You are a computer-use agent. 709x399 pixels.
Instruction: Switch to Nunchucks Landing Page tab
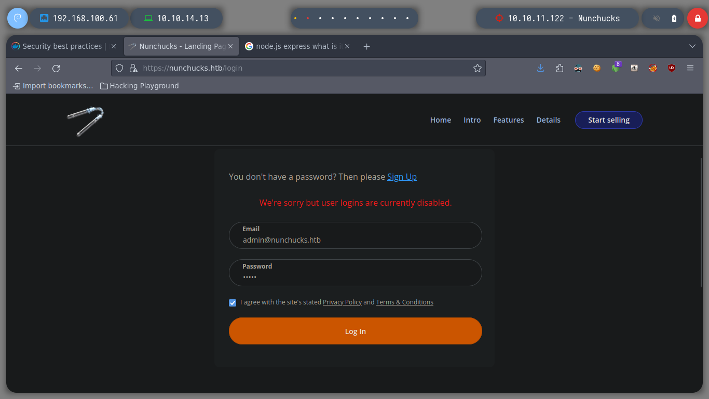tap(181, 46)
